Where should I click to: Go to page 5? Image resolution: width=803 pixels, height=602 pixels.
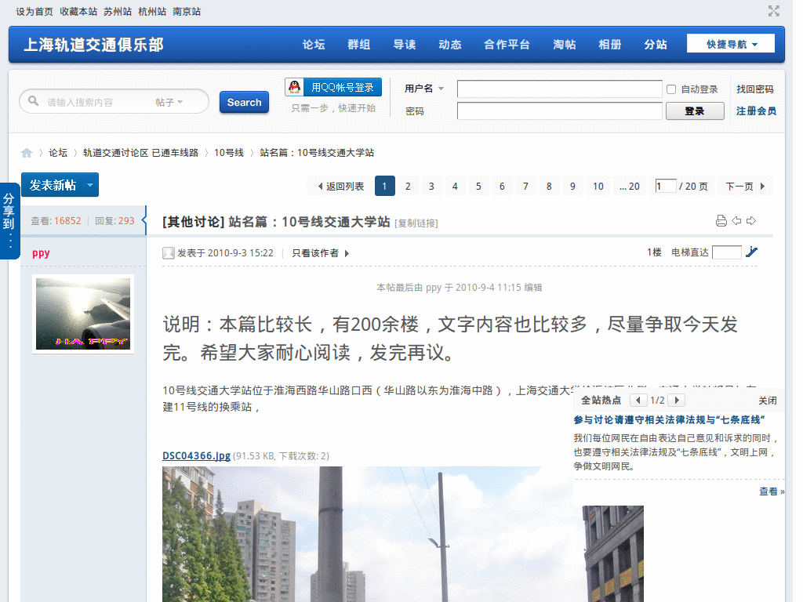(478, 187)
